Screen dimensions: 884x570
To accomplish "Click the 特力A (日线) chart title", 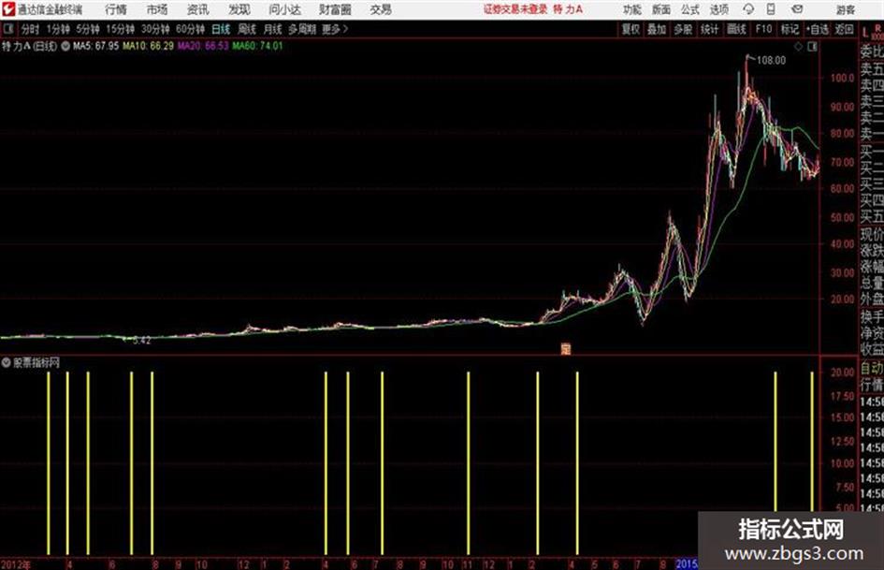I will pos(29,46).
